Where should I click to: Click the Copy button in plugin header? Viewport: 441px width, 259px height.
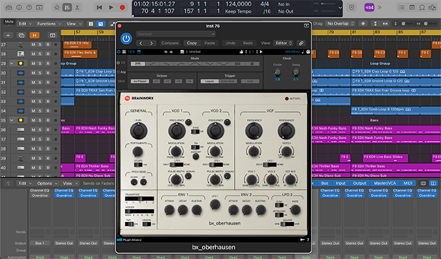[192, 43]
